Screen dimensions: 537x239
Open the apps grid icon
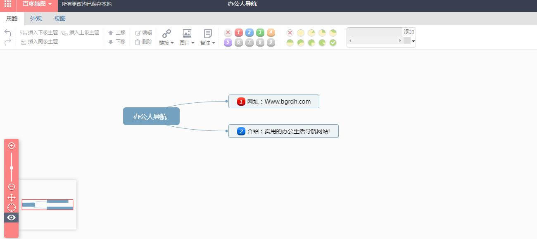click(8, 4)
